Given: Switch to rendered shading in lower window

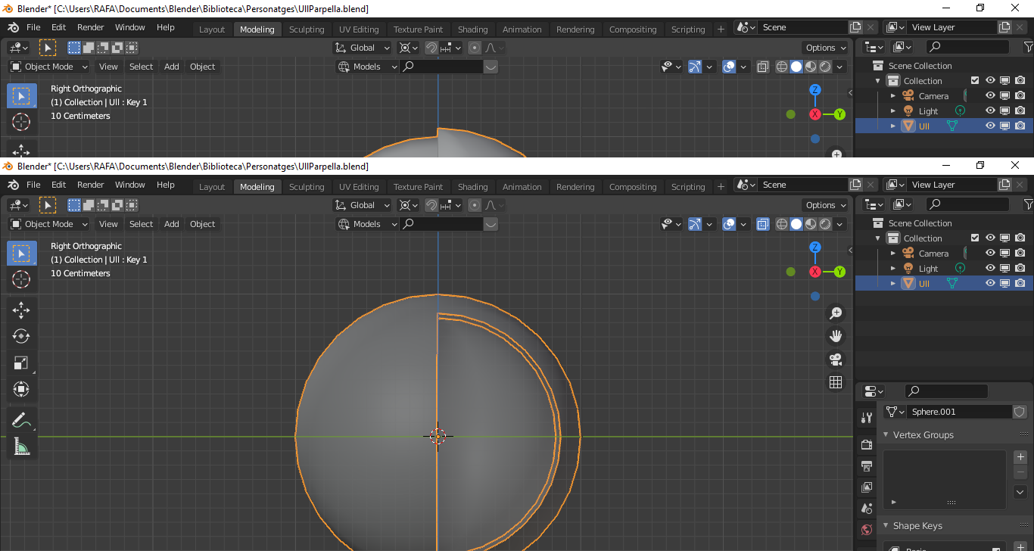Looking at the screenshot, I should pos(825,224).
